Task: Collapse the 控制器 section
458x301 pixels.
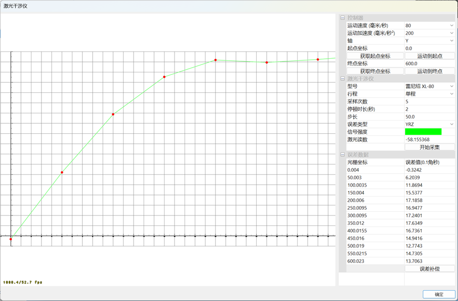Action: pyautogui.click(x=343, y=18)
